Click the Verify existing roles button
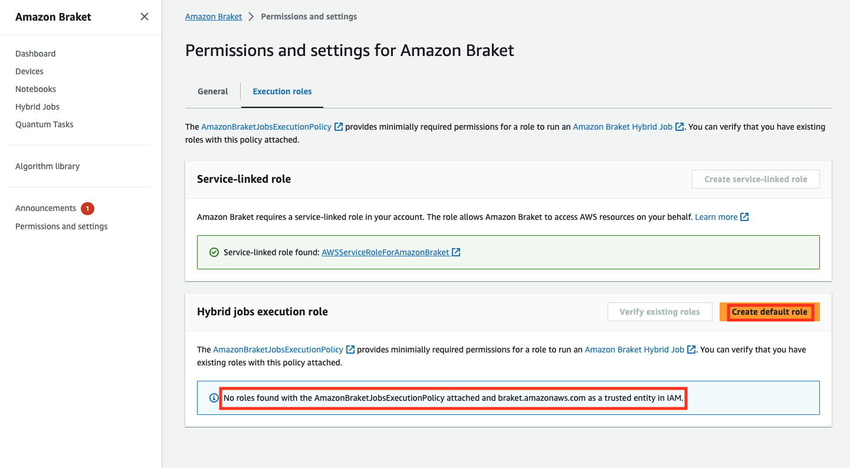Image resolution: width=850 pixels, height=468 pixels. [659, 312]
